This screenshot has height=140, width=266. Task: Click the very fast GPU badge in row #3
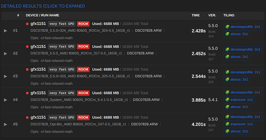click(x=62, y=69)
